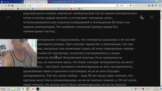Viewport: 162px width, 91px height.
Task: Open the last bookmark next to YouTube
Action: point(80,9)
